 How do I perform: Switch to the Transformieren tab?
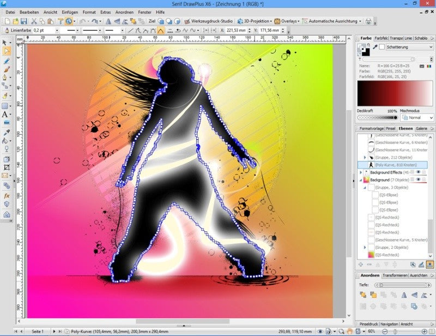coord(395,275)
